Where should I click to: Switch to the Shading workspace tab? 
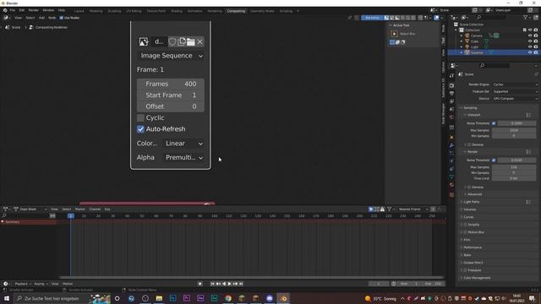pos(177,11)
